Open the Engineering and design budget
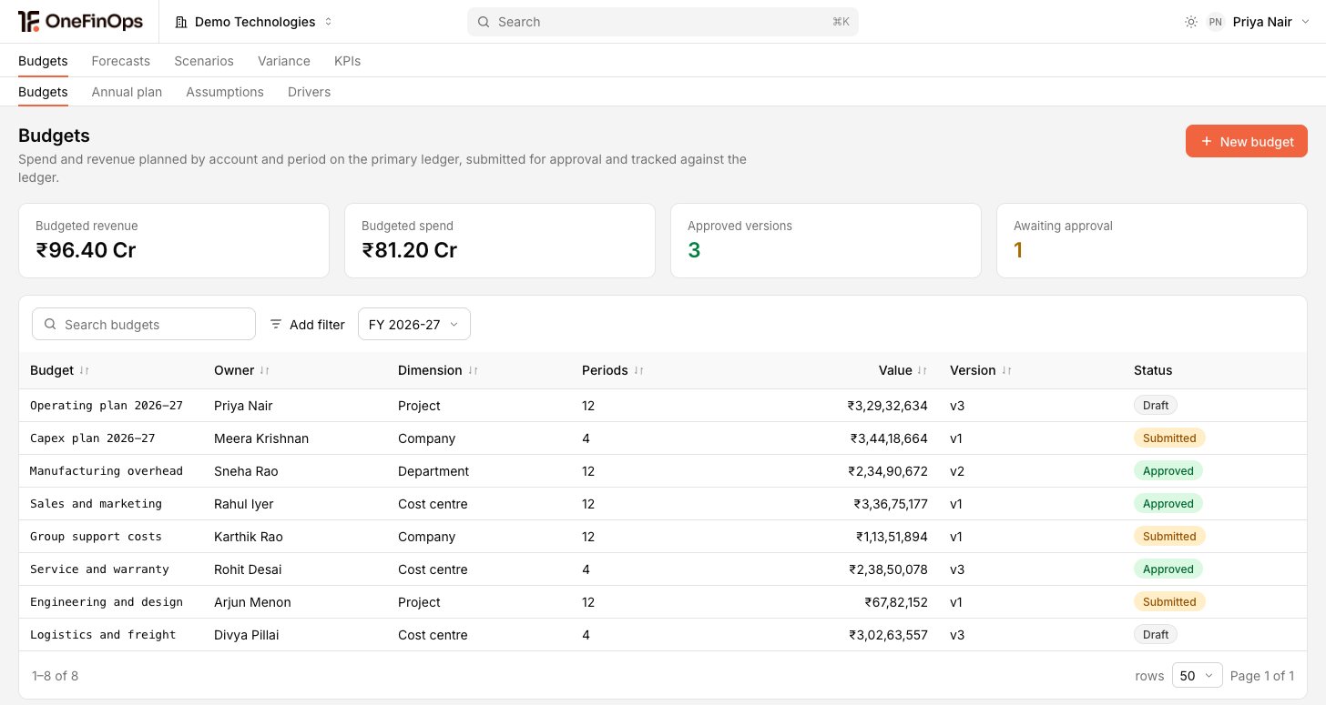The image size is (1326, 705). (107, 602)
